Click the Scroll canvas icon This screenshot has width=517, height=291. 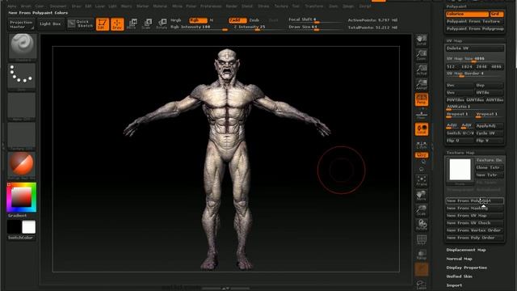click(x=422, y=40)
